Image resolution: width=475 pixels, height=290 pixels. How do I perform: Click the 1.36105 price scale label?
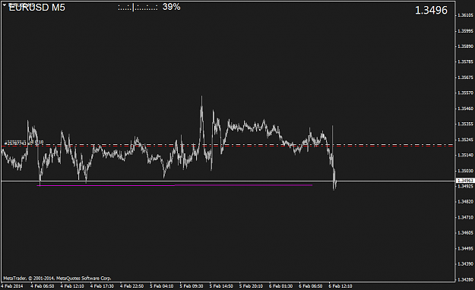coord(465,15)
